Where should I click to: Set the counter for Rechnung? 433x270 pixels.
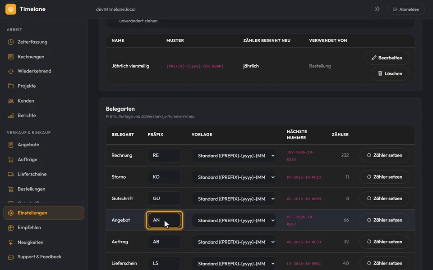tap(384, 155)
